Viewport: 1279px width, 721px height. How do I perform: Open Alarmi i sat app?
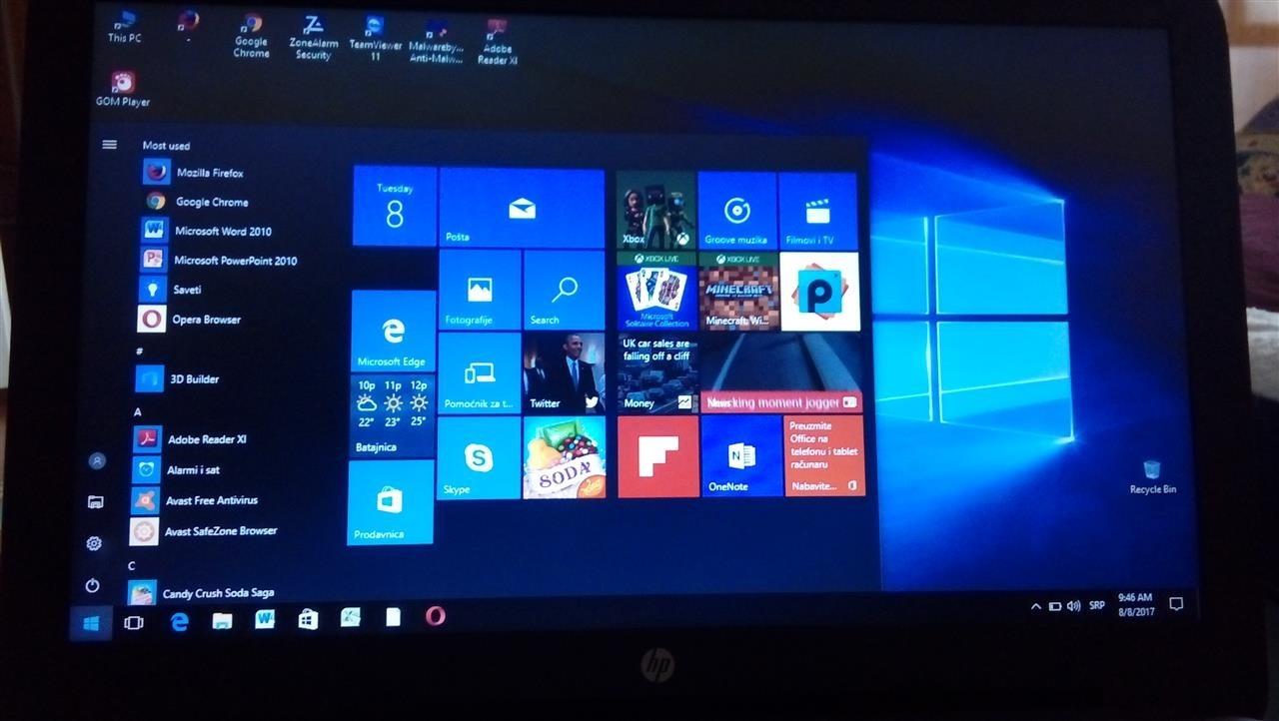pos(176,469)
